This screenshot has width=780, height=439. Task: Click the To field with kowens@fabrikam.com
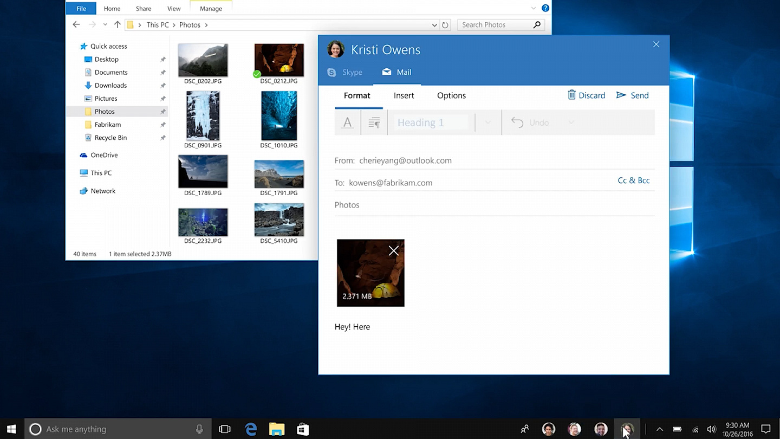(x=494, y=183)
